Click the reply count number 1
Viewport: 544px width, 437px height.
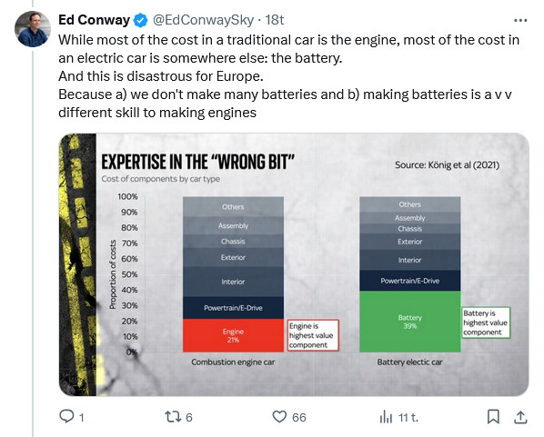(82, 417)
